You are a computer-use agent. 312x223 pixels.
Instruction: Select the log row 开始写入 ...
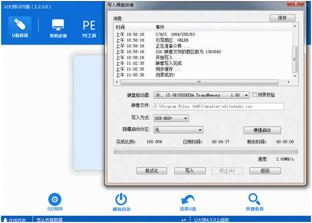tap(203, 57)
